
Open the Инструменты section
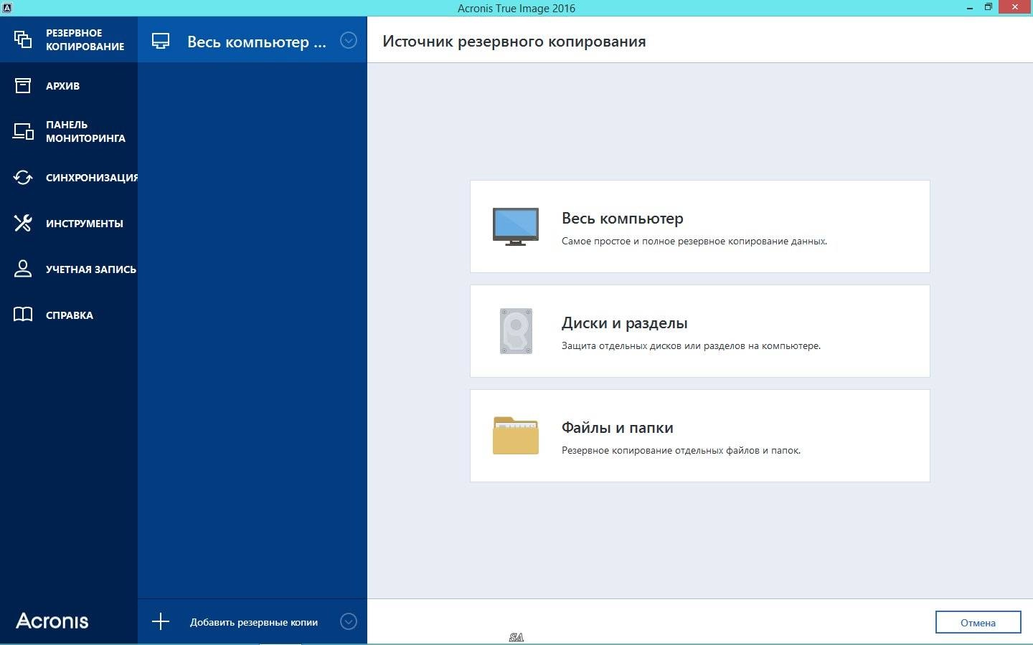click(x=69, y=223)
